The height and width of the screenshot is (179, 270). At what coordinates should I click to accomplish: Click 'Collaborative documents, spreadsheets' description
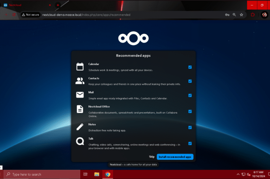(x=133, y=114)
